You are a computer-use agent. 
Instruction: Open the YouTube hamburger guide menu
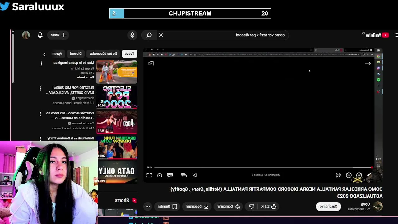tap(396, 35)
